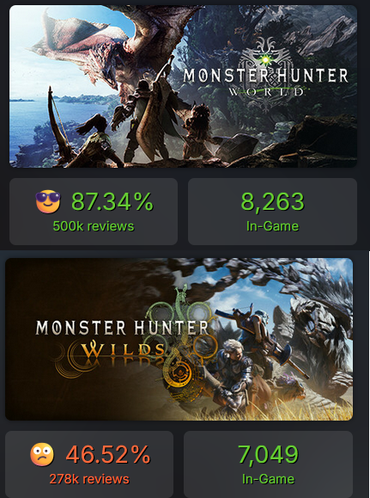Screen dimensions: 370x498
Task: Click the furry monster in Wilds artwork
Action: coord(320,336)
